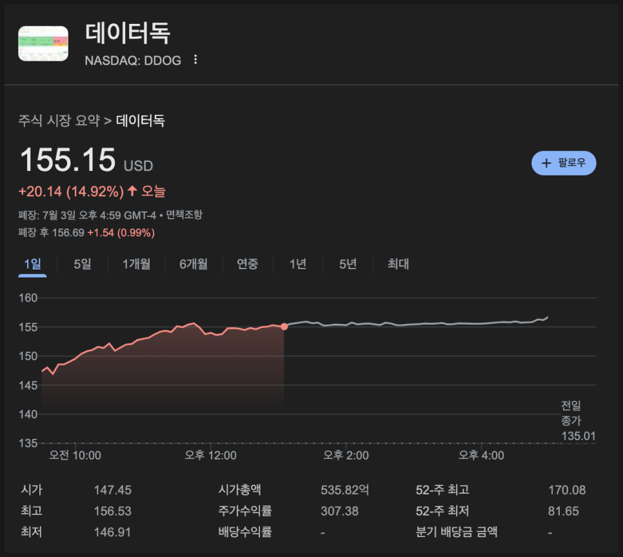This screenshot has width=623, height=557.
Task: Click the 최저 value 146.91
Action: [x=112, y=532]
